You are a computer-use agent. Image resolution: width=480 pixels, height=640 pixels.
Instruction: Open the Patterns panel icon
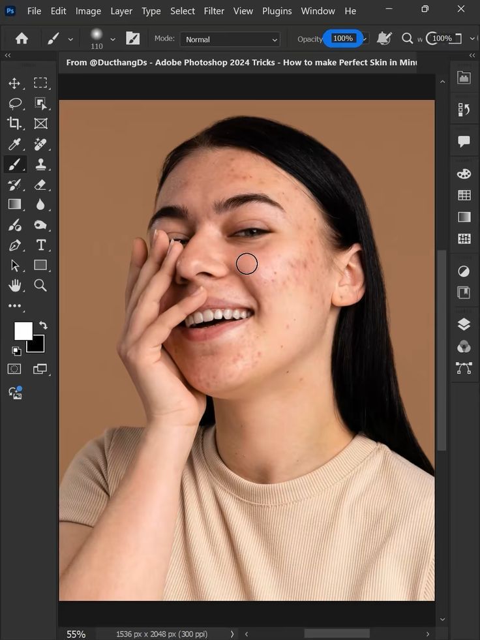464,238
